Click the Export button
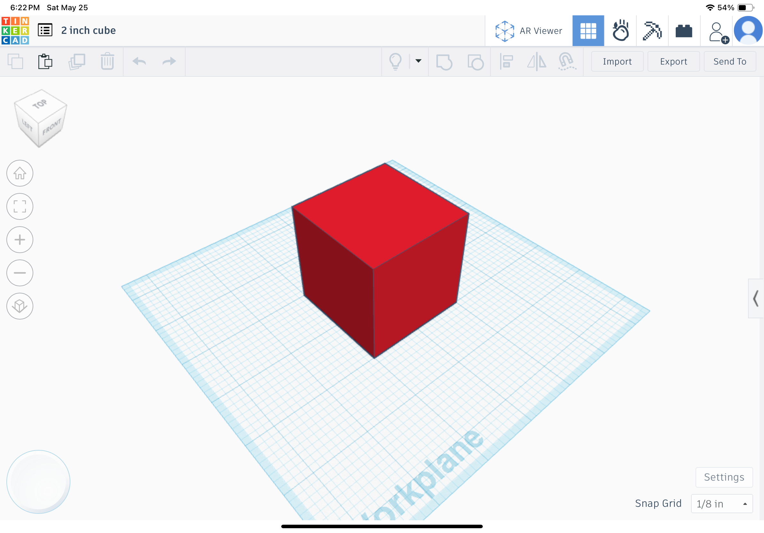The height and width of the screenshot is (533, 764). click(x=673, y=61)
